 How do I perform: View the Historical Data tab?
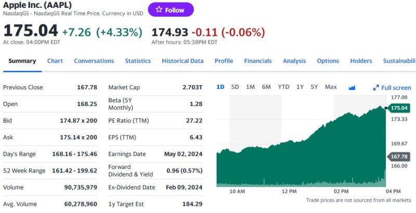point(183,61)
